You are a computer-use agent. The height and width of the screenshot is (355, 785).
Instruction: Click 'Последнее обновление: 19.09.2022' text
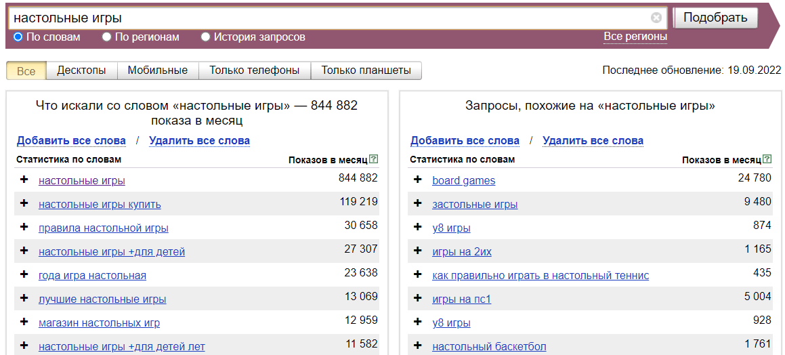pos(692,70)
